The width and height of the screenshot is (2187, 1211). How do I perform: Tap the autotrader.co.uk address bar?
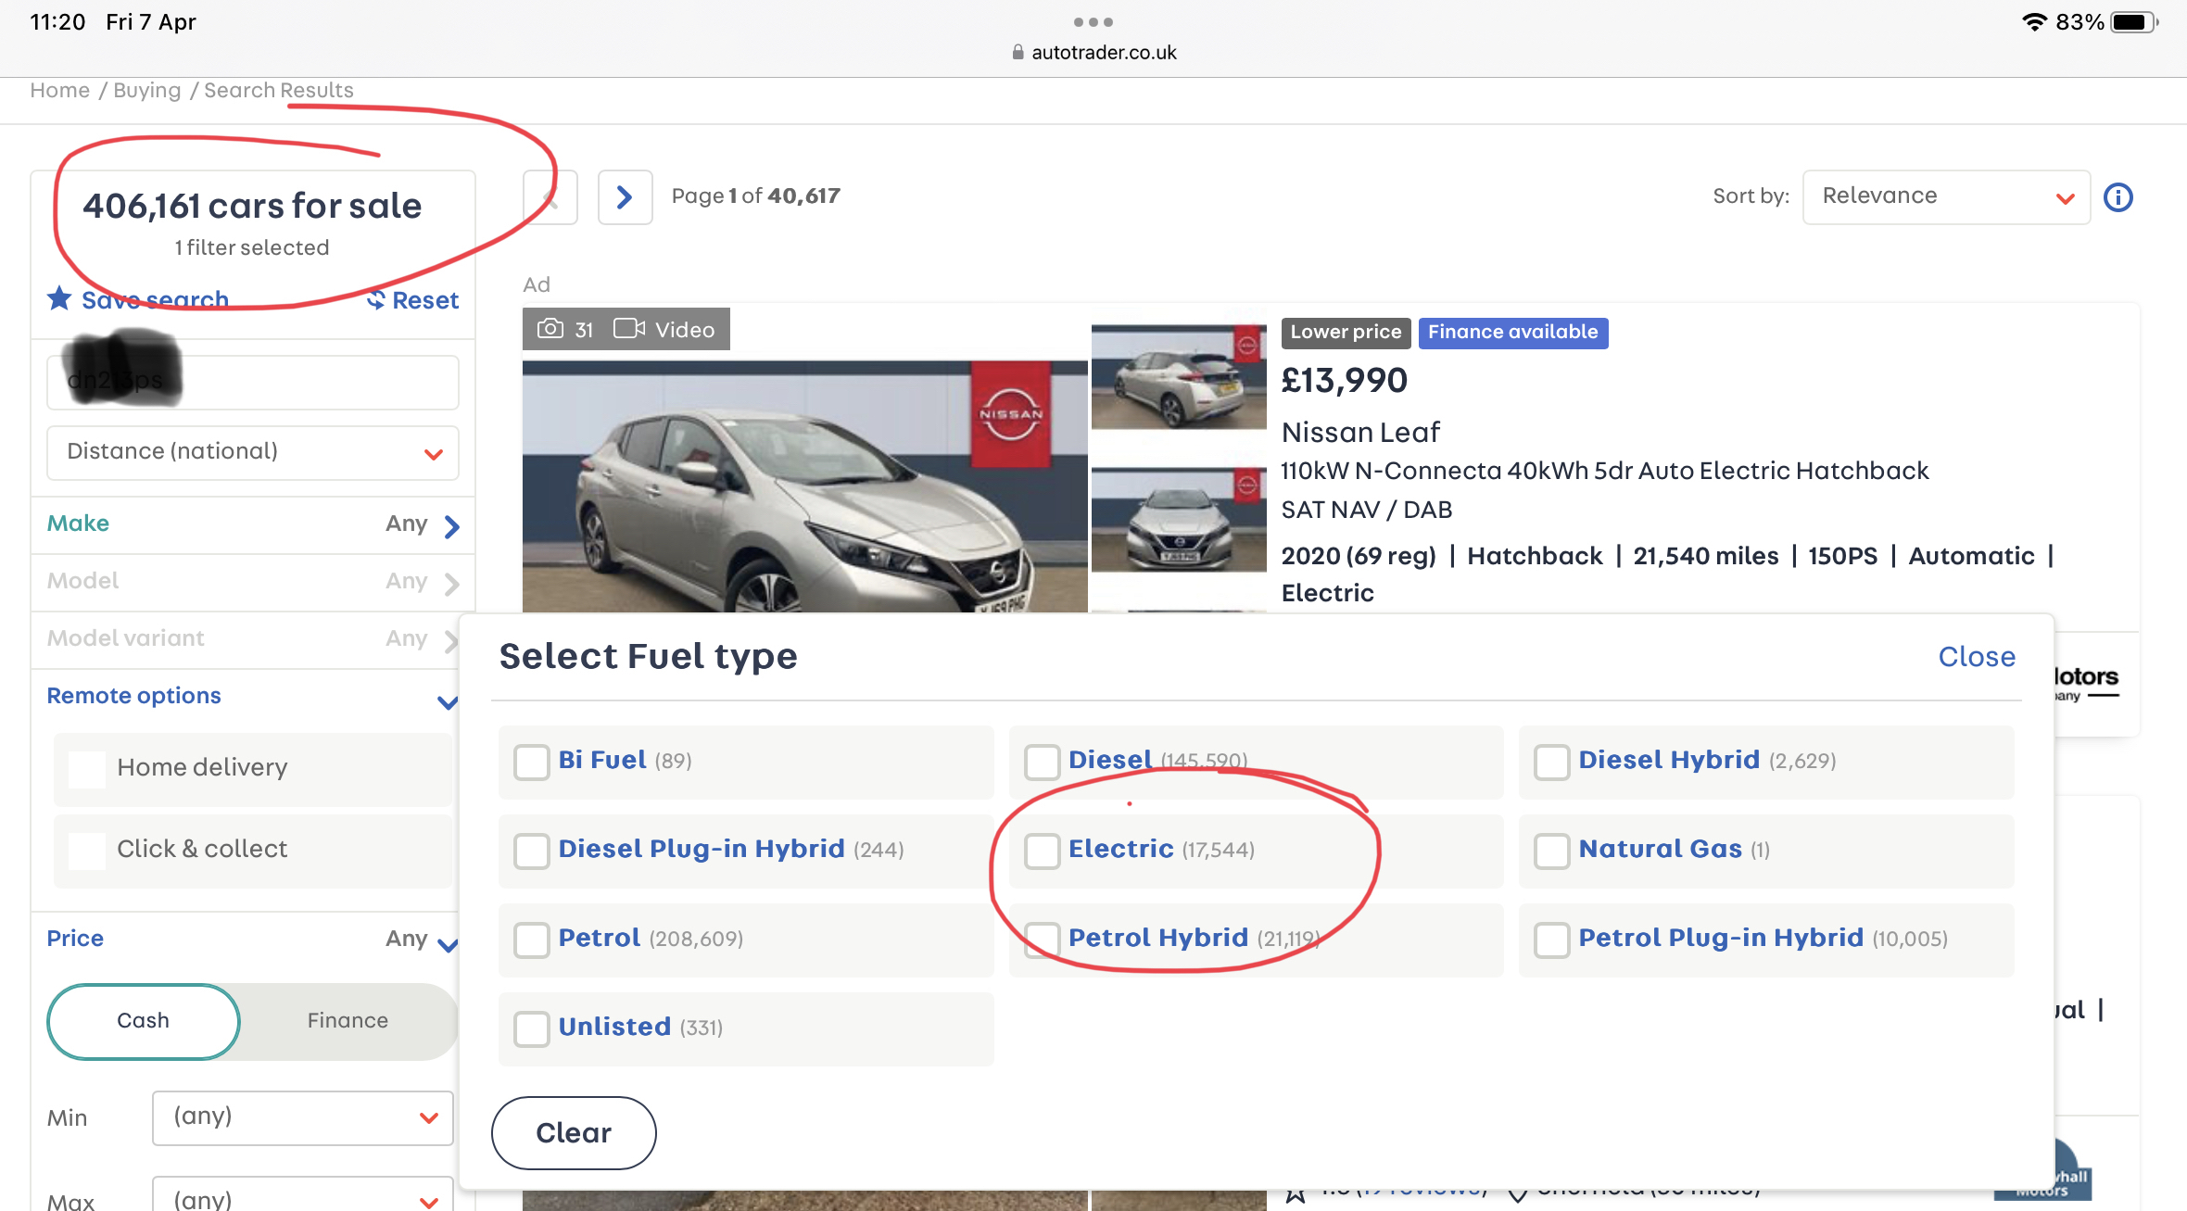tap(1093, 52)
